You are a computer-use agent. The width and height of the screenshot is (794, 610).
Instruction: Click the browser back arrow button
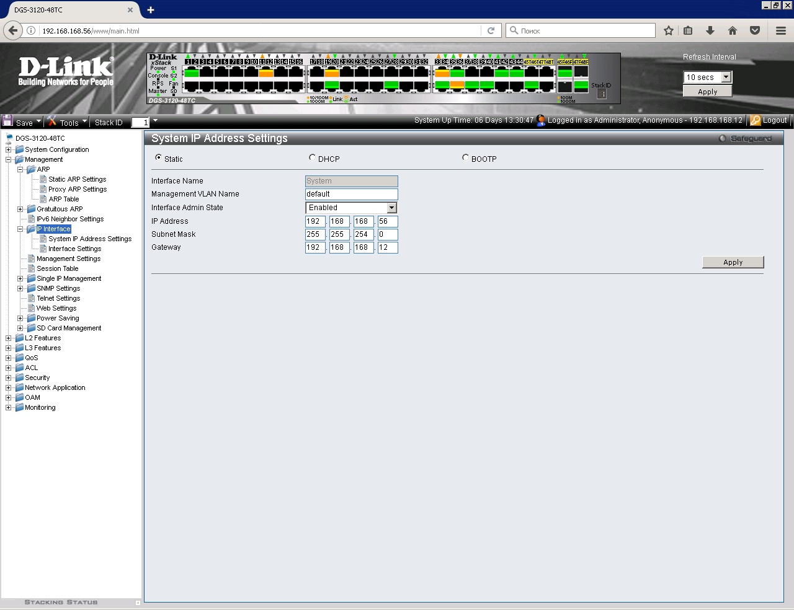[x=13, y=30]
